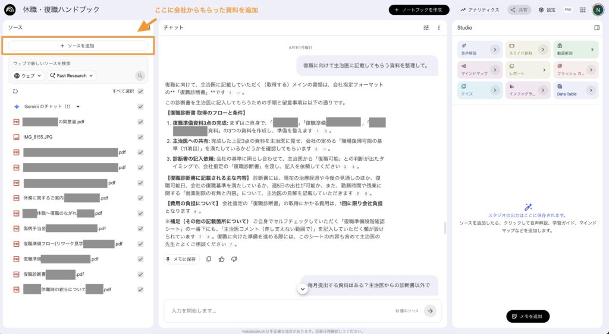Click 動画解説 tile chevron arrow
609x334 pixels.
592,50
